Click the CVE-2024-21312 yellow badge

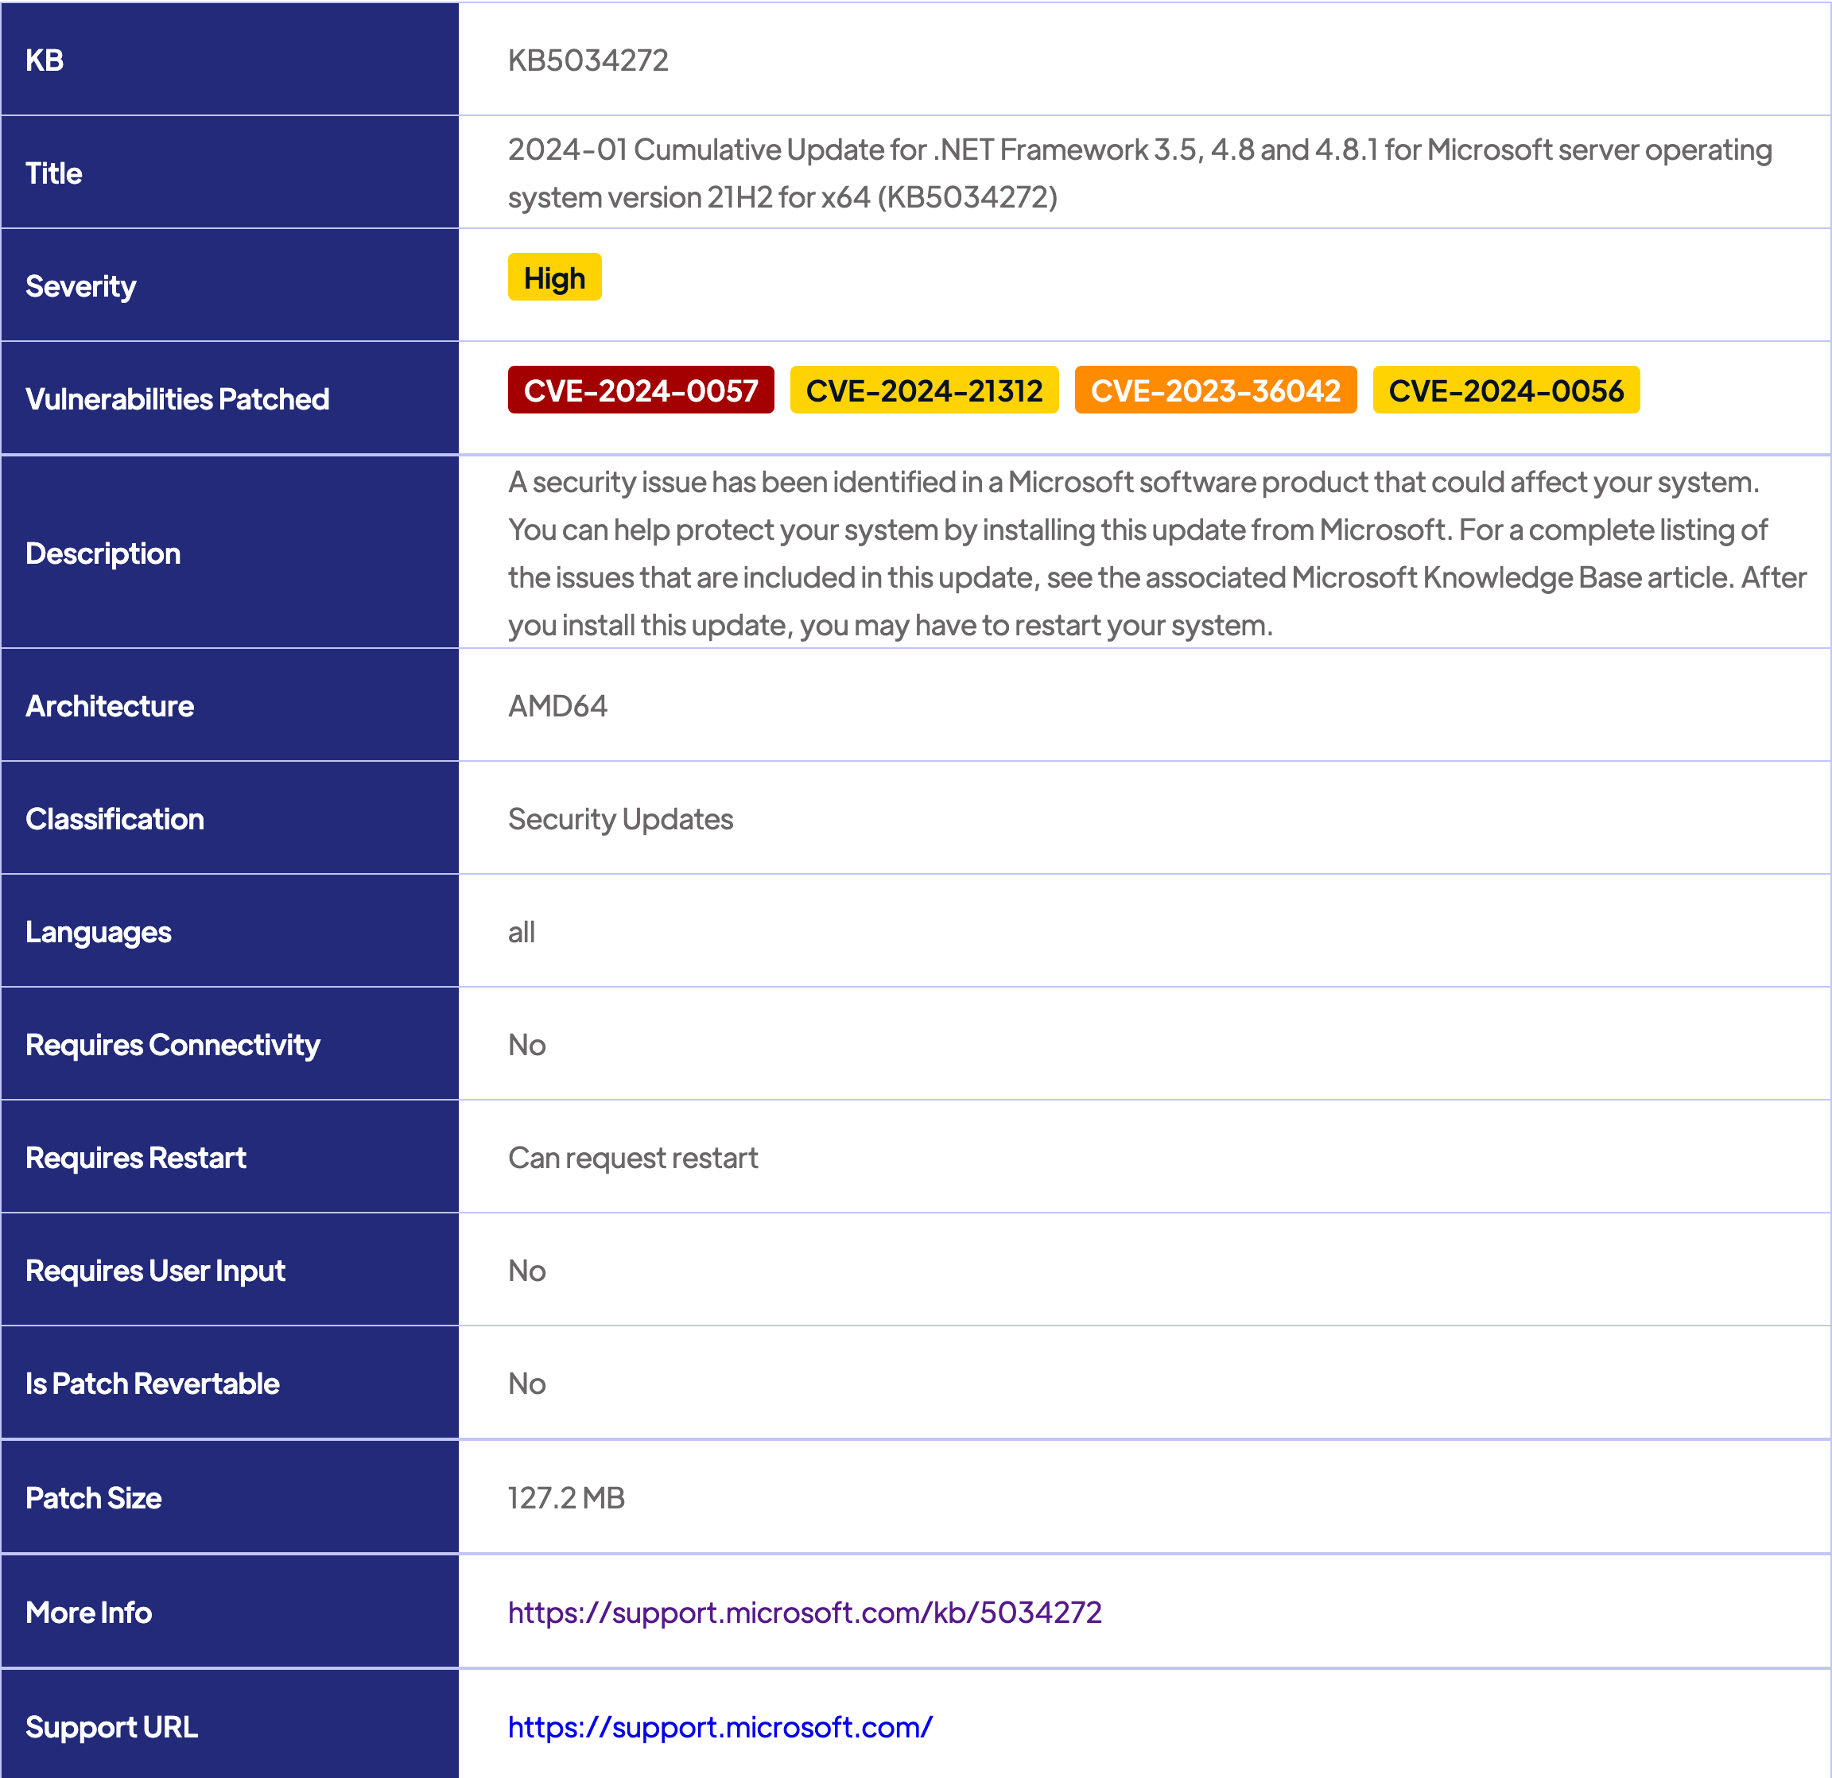click(923, 390)
